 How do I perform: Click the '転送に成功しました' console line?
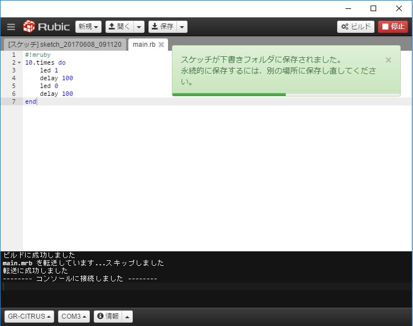(36, 270)
